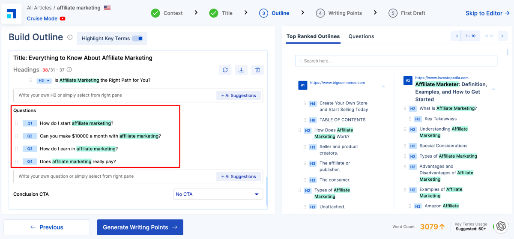Click the YouTube icon next to Cruise Mode
Viewport: 514px width, 239px height.
tap(63, 18)
